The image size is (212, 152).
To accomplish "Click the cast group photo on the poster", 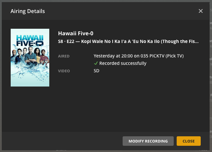I will click(x=30, y=55).
